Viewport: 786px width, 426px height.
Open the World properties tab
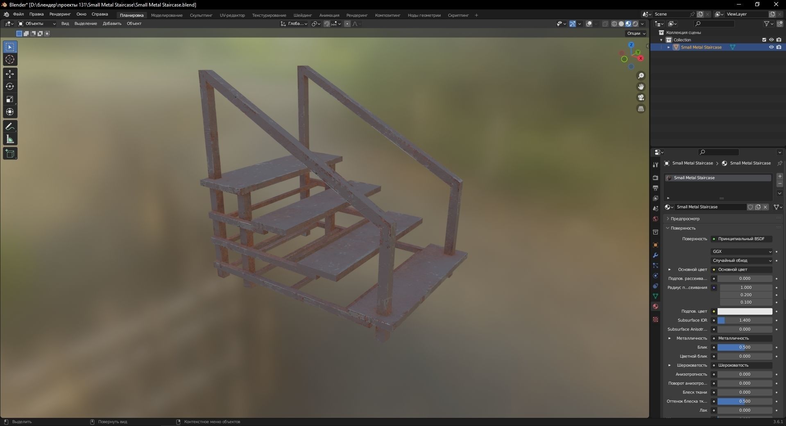click(x=655, y=219)
